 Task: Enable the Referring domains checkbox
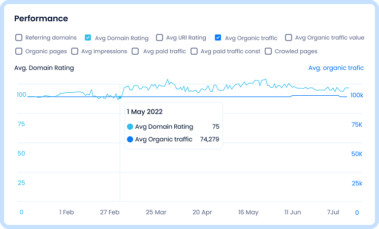tap(19, 37)
